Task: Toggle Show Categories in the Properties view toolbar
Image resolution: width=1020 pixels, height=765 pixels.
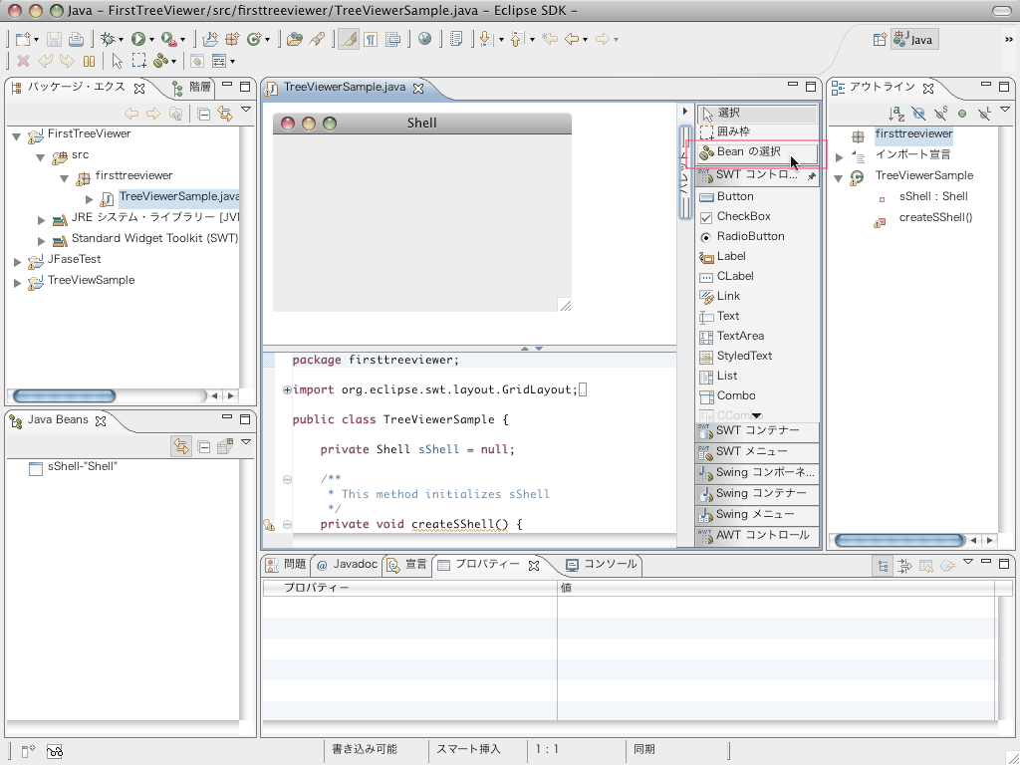Action: click(883, 566)
